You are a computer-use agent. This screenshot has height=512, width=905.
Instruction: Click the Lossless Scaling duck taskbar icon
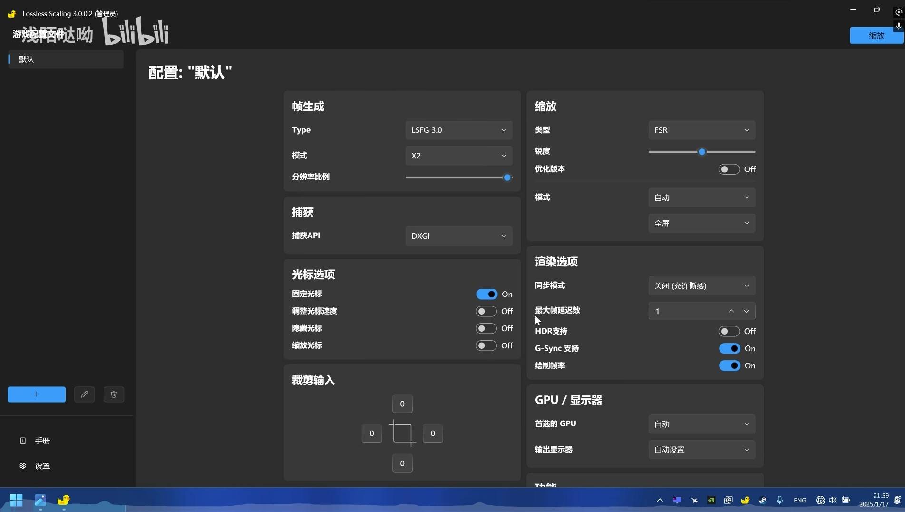click(63, 500)
